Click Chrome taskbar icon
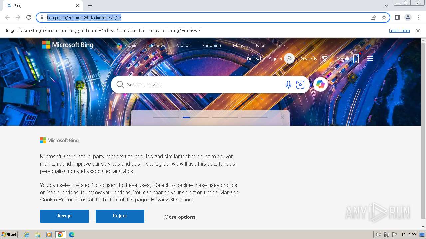 (x=60, y=235)
